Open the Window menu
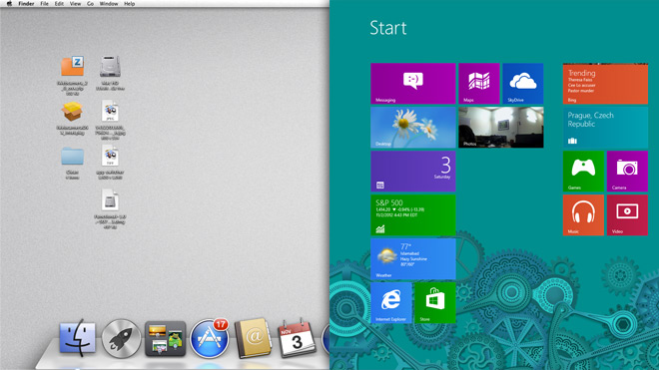This screenshot has height=370, width=659. [109, 3]
